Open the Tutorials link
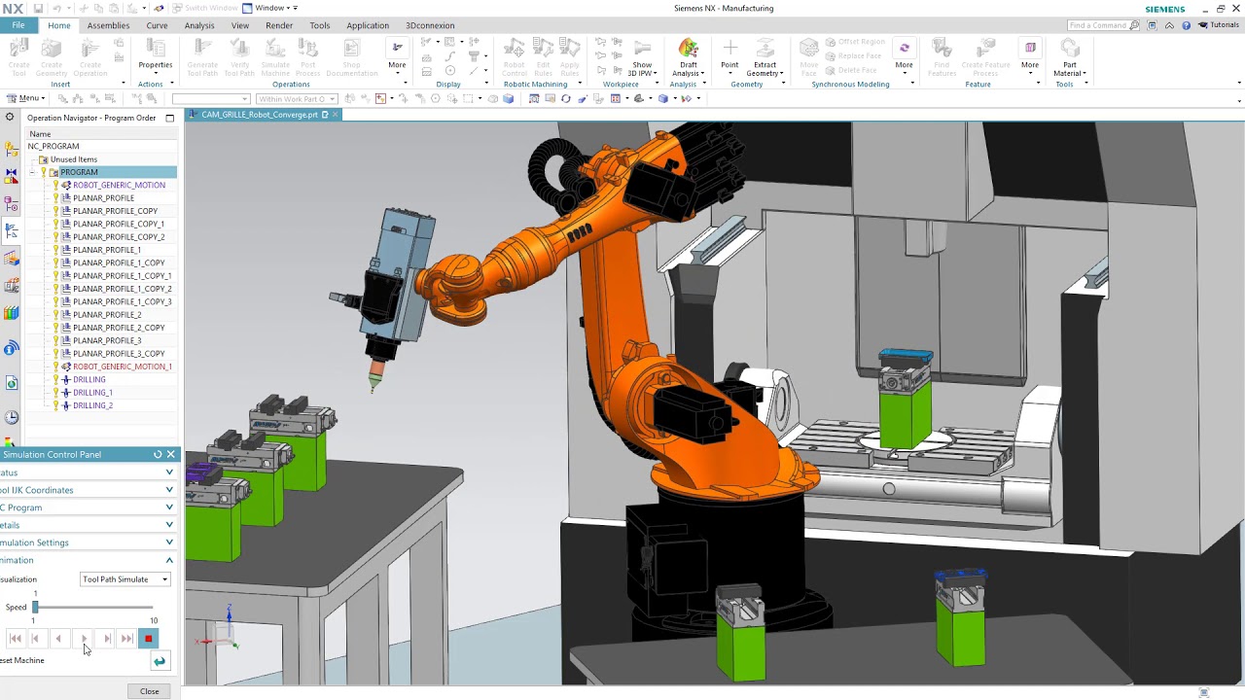Image resolution: width=1245 pixels, height=700 pixels. (x=1220, y=25)
